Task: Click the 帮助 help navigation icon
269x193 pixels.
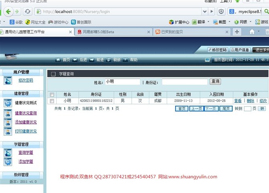Action: point(125,60)
